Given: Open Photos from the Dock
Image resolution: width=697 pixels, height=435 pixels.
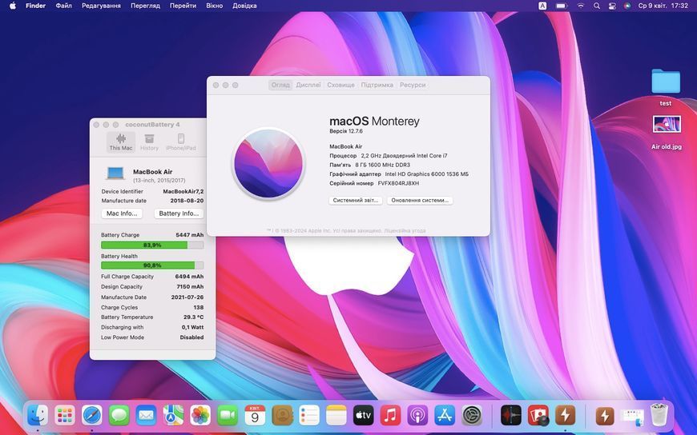Looking at the screenshot, I should 200,416.
